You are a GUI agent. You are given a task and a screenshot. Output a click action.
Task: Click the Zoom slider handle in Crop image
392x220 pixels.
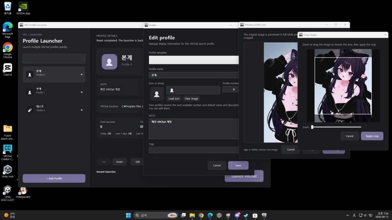[312, 127]
